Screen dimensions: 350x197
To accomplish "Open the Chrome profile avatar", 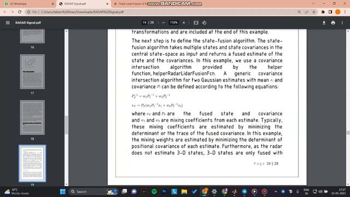I will (338, 12).
